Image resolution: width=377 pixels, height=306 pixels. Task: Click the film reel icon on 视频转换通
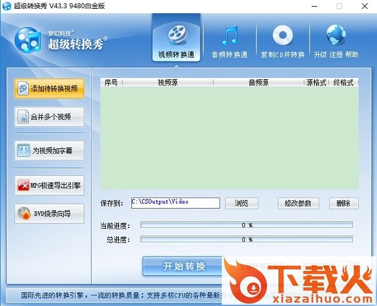tap(177, 35)
